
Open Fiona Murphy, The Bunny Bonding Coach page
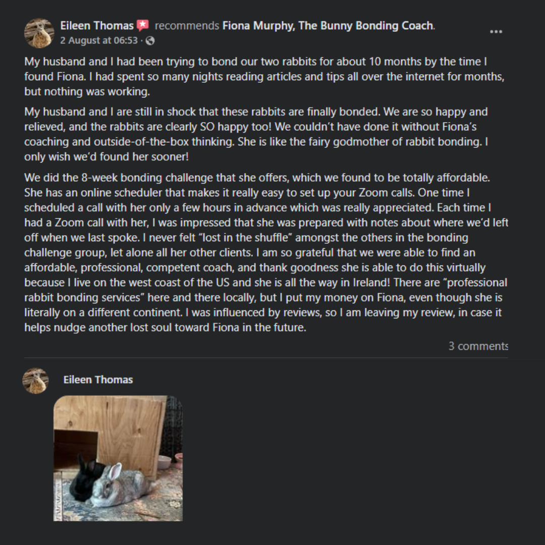(x=328, y=25)
